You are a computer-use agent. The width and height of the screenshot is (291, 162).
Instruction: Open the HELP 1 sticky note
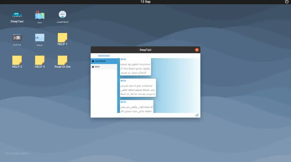(x=62, y=38)
